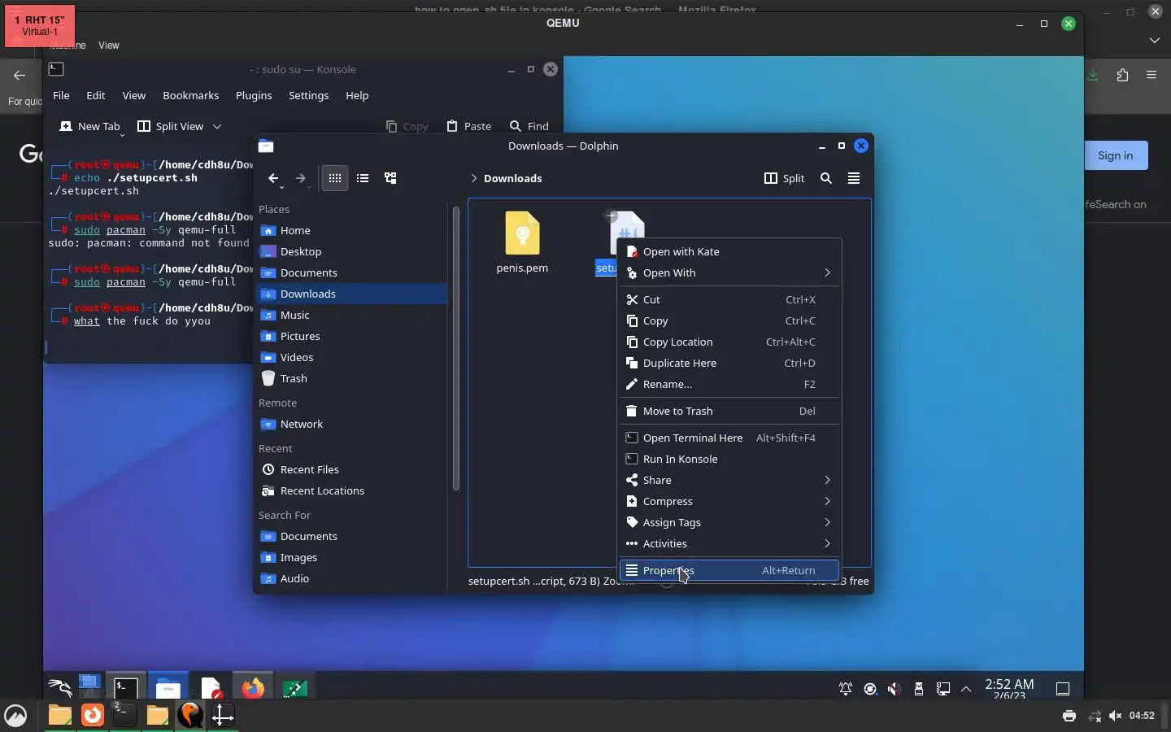Click Find in Konsole toolbar
This screenshot has width=1171, height=732.
(529, 126)
